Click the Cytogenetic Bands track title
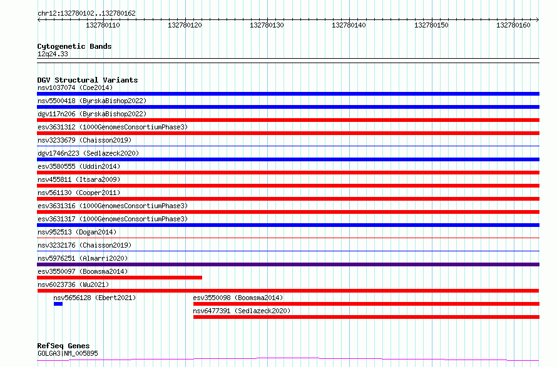 click(x=74, y=46)
